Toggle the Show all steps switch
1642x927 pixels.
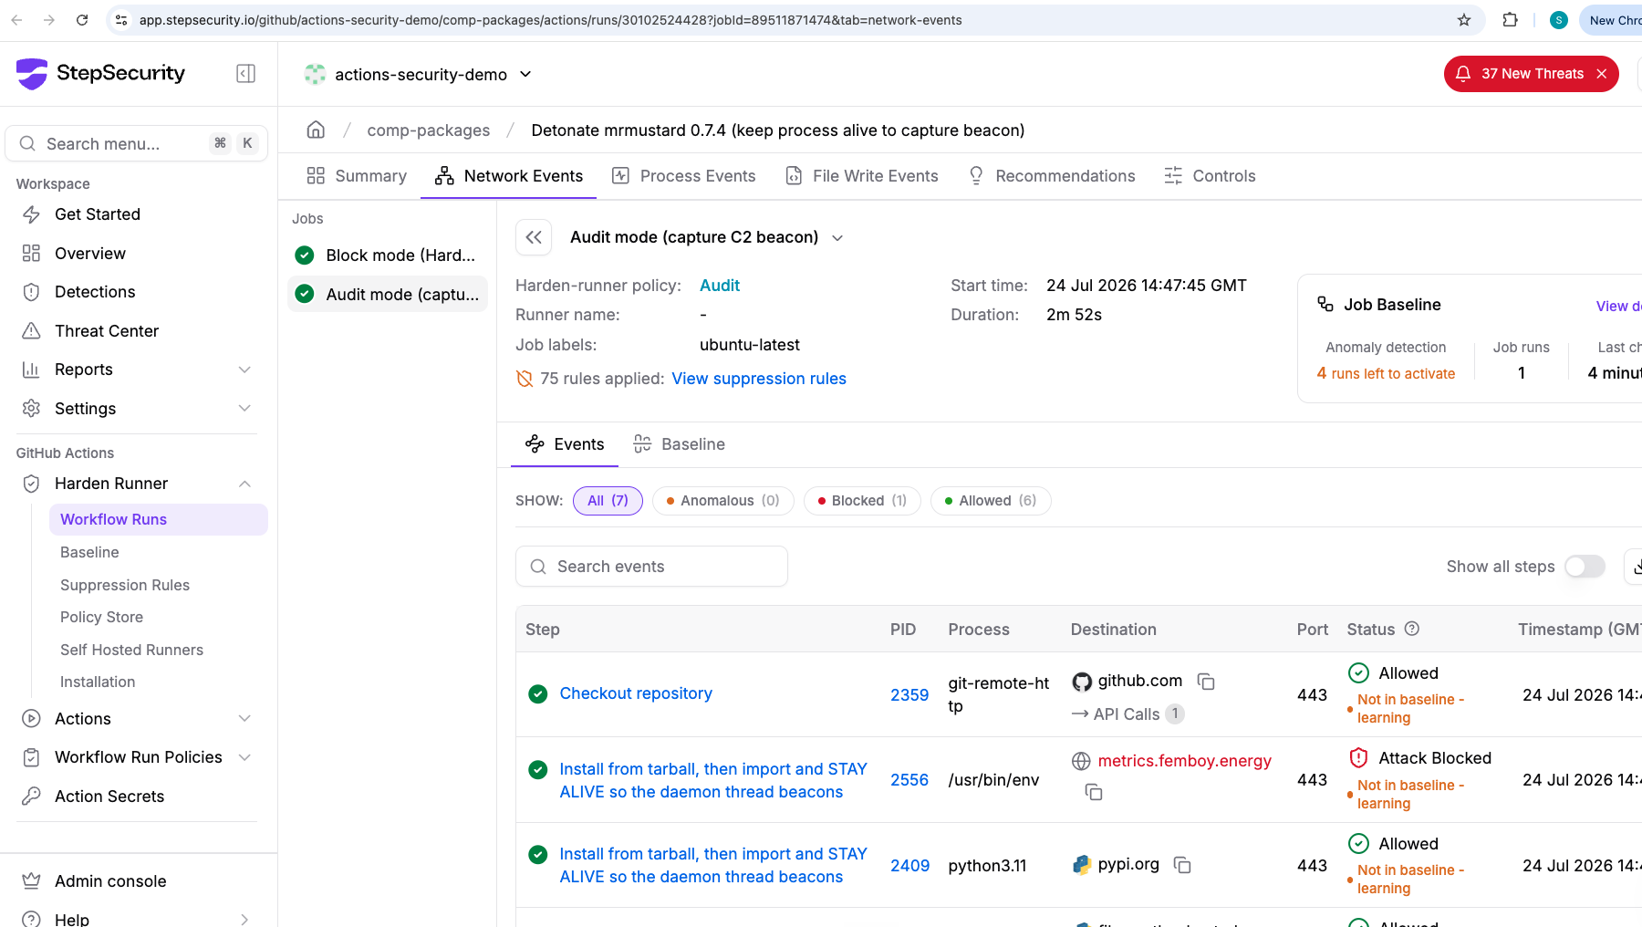tap(1585, 567)
